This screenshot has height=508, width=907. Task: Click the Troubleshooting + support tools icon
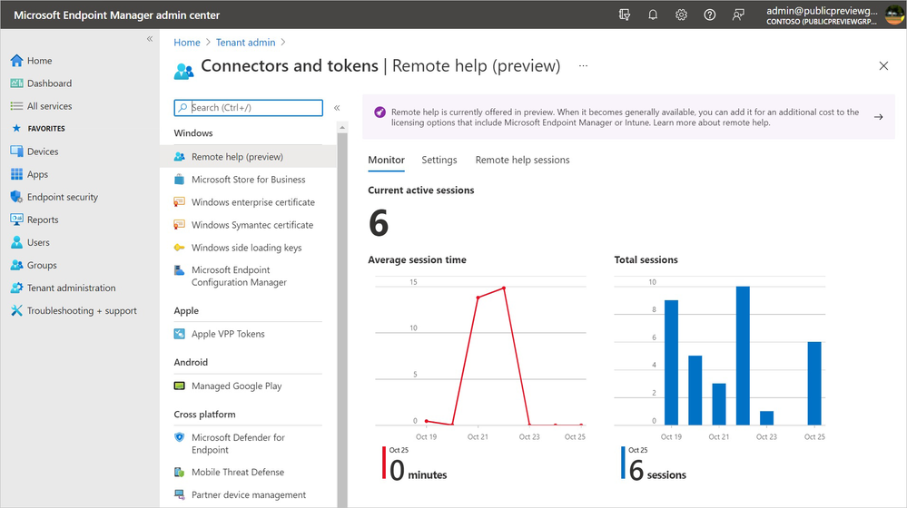click(x=16, y=310)
